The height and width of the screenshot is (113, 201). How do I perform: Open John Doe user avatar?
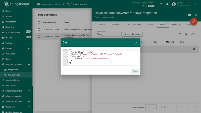tap(174, 4)
